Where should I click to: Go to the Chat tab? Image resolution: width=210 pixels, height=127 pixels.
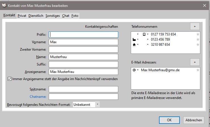[66, 16]
